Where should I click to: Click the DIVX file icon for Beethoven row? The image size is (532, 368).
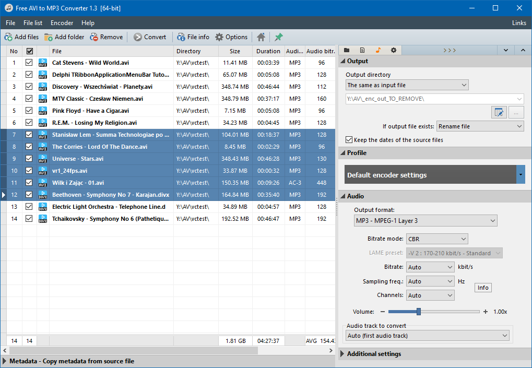point(43,195)
